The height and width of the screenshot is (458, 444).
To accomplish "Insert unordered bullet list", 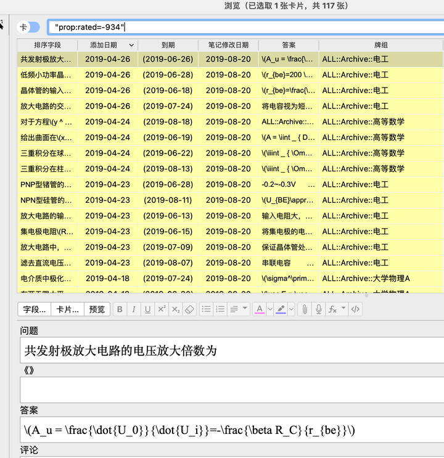I will [x=207, y=309].
